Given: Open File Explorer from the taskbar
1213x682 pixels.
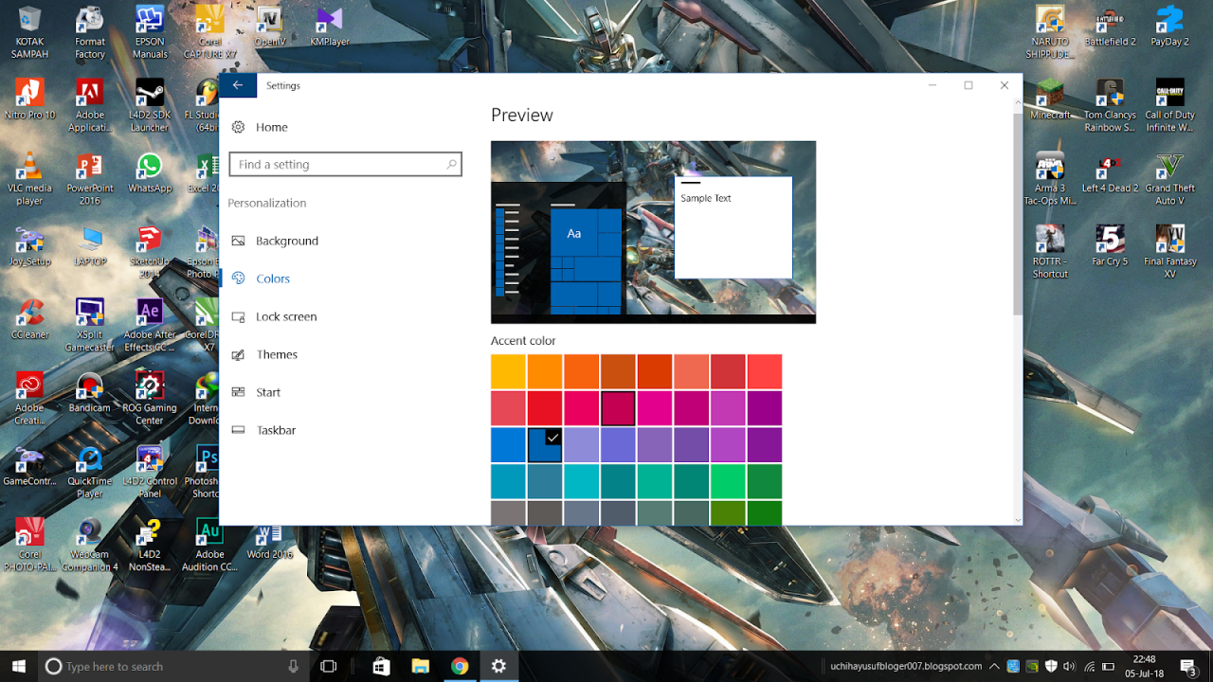Looking at the screenshot, I should [420, 666].
